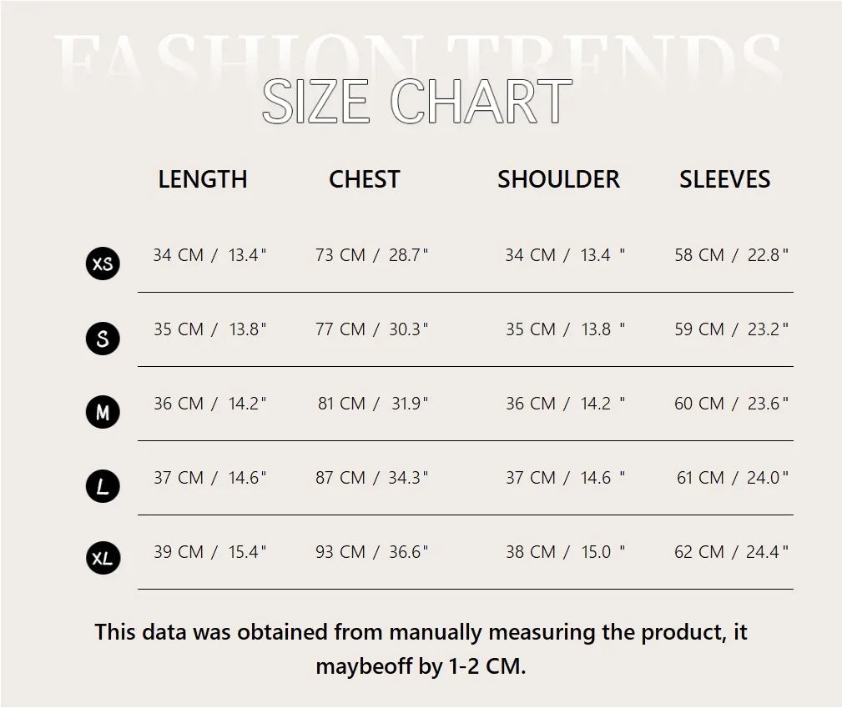Image resolution: width=842 pixels, height=708 pixels.
Task: Click the XS size badge
Action: pyautogui.click(x=103, y=264)
